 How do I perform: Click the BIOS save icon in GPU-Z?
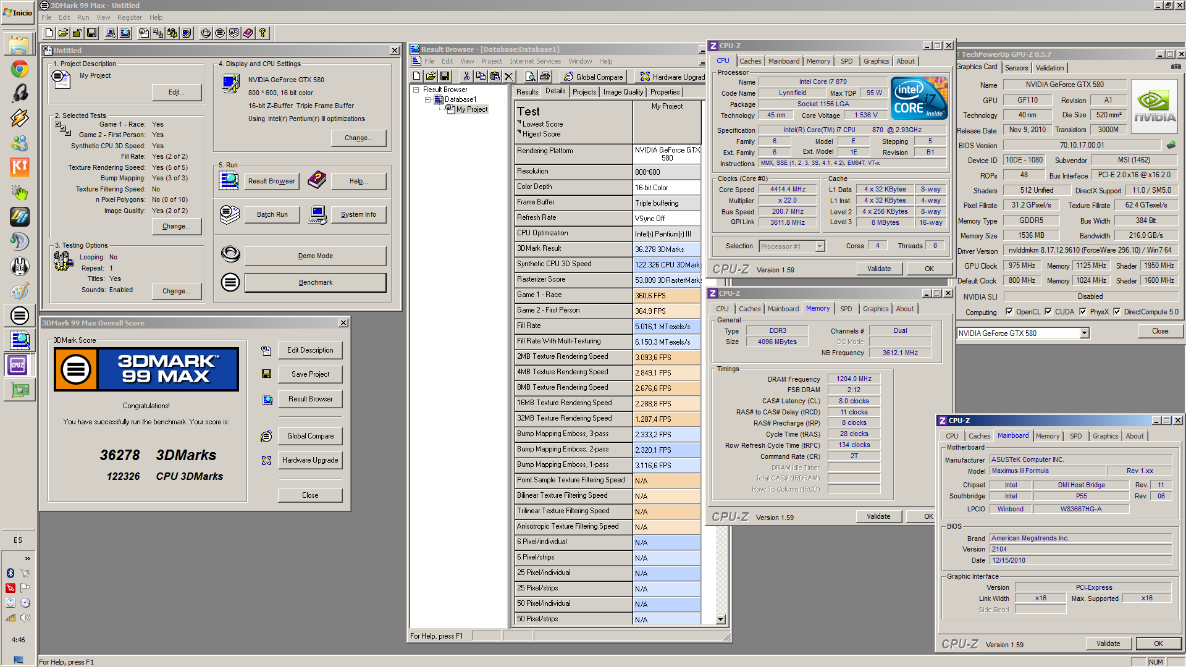1171,145
